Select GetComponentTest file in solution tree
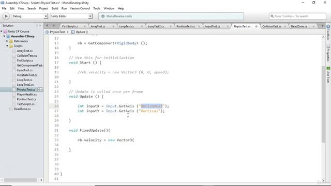 (30, 66)
